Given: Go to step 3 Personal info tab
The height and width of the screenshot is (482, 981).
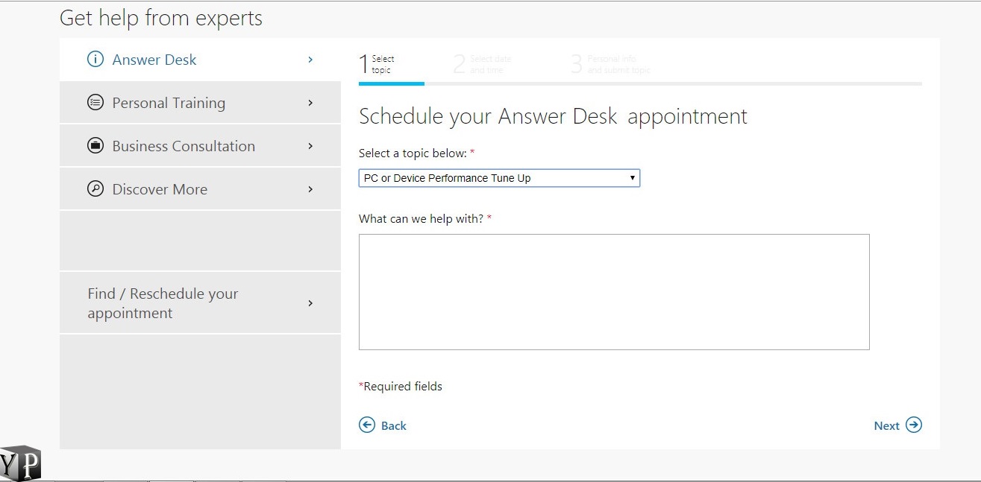Looking at the screenshot, I should 612,65.
